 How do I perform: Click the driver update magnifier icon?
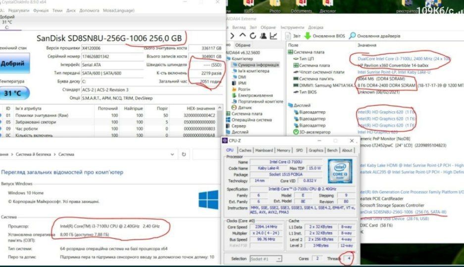pos(352,36)
